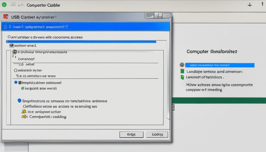266x152 pixels.
Task: Click the green circle icon in top bar
Action: tap(4, 4)
